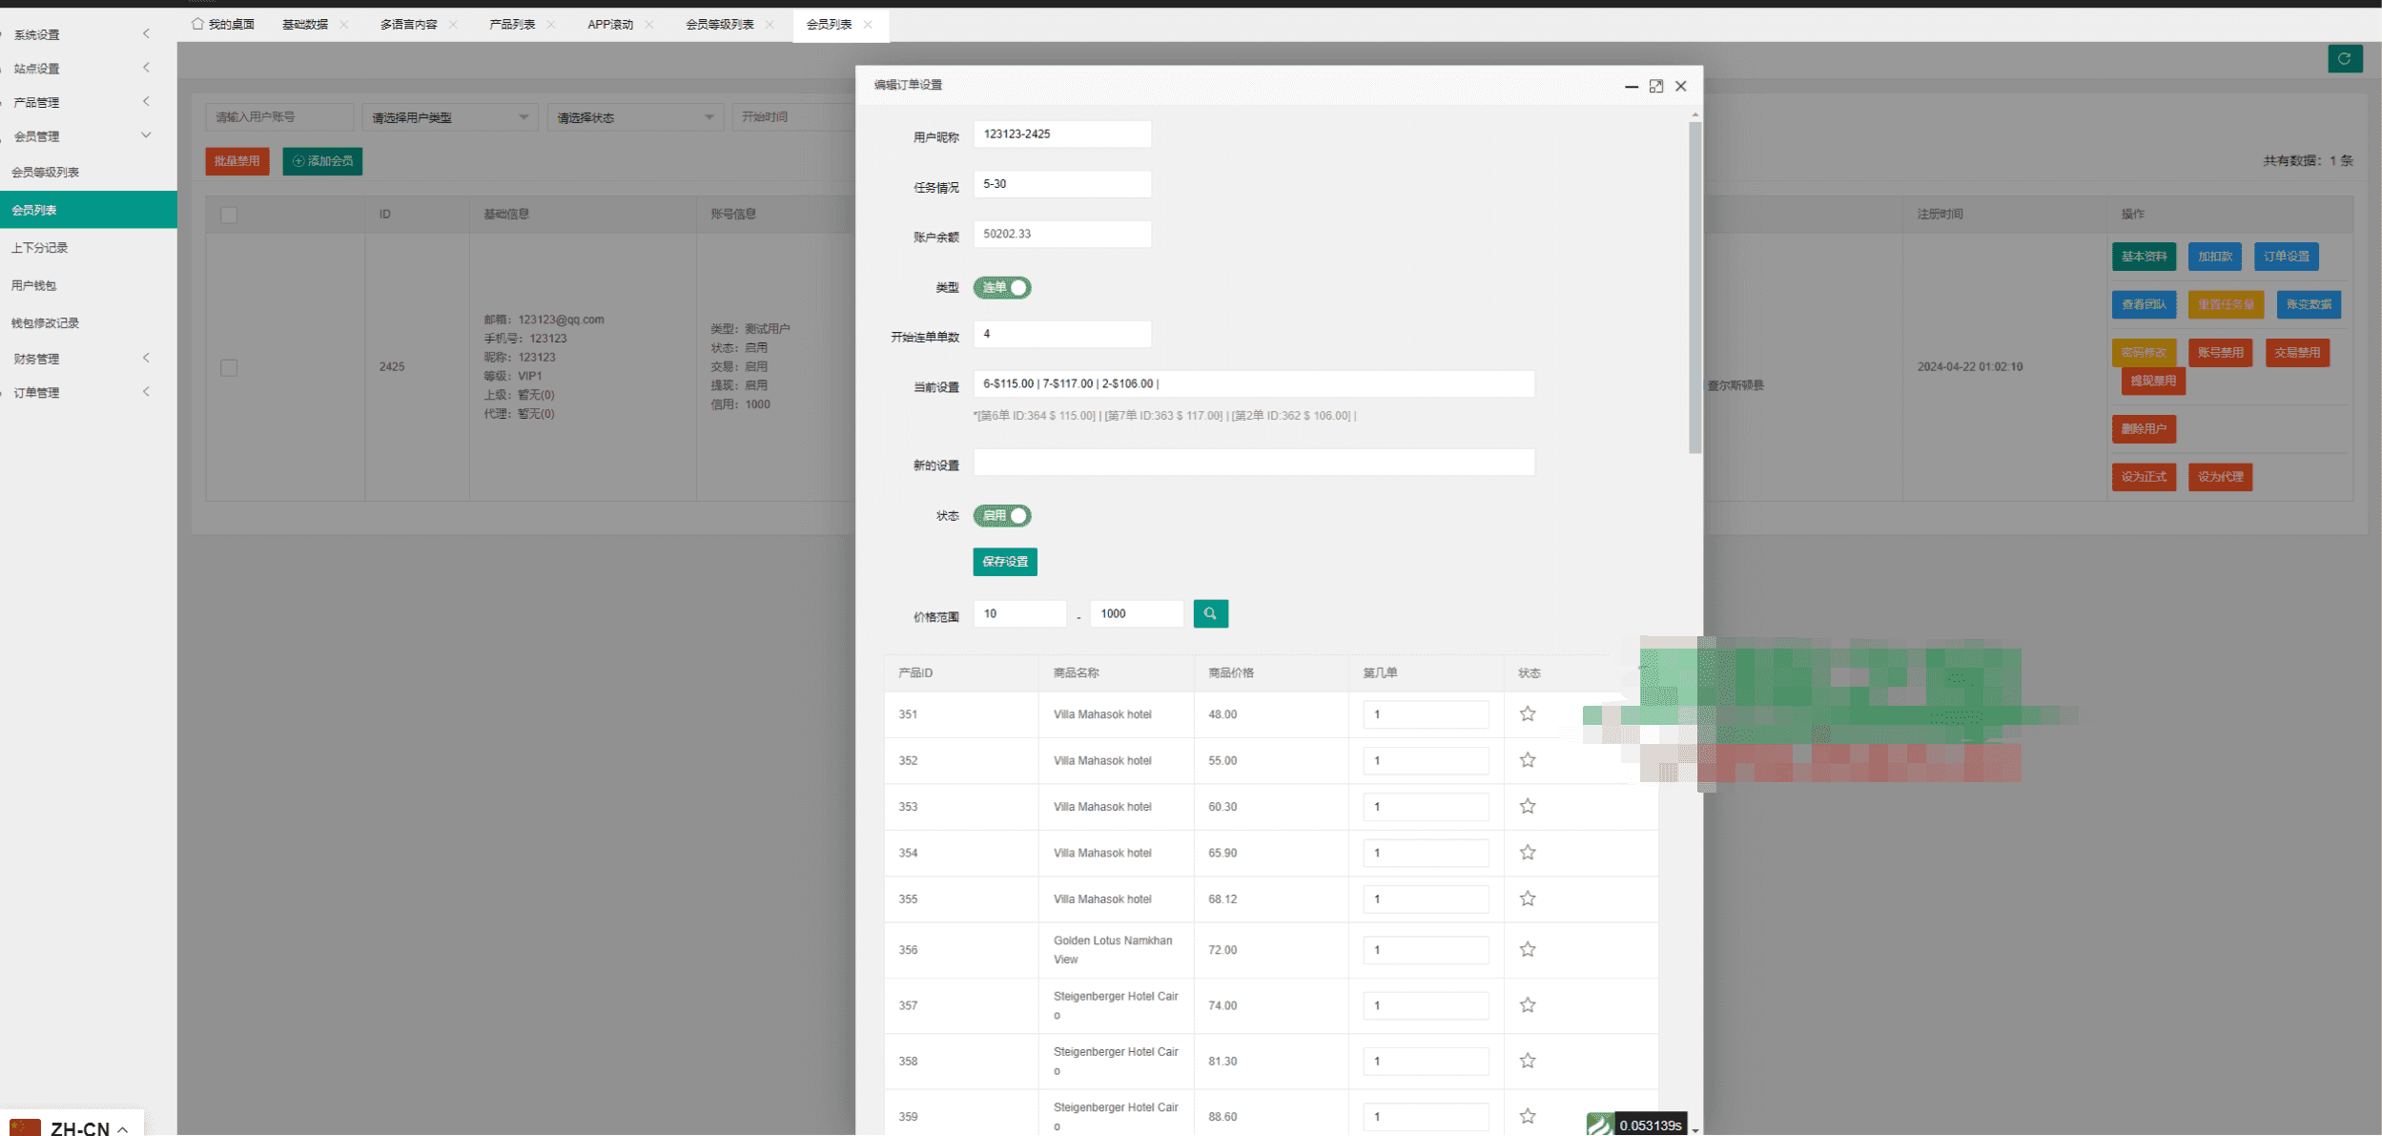
Task: Click the green refresh icon top right
Action: click(x=2344, y=59)
